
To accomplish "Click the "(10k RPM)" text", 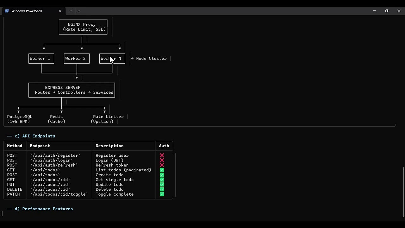I will tap(18, 122).
